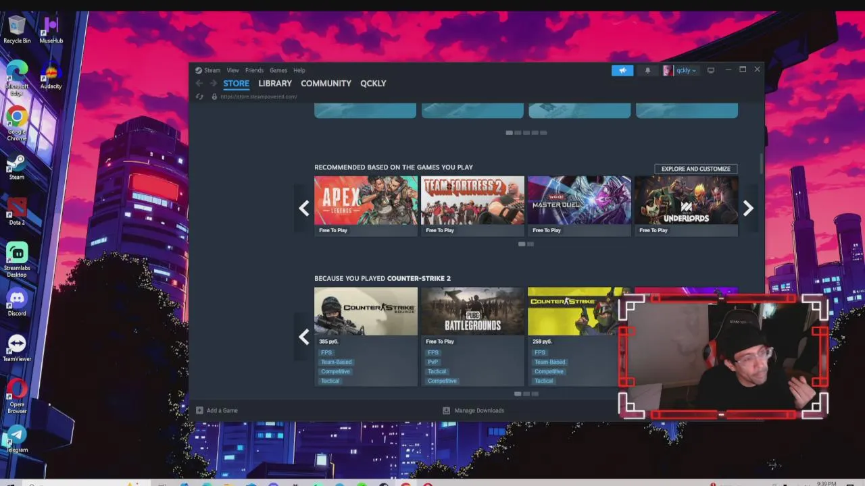Screen dimensions: 865x486
Task: Click PvP tag under PUBG Battlegrounds
Action: (x=433, y=362)
